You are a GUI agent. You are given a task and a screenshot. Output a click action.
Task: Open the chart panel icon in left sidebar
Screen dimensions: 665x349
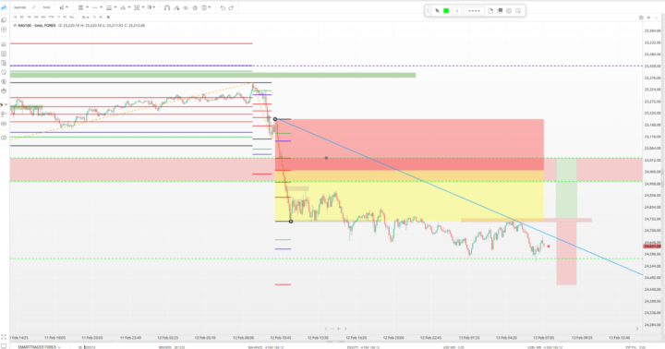point(4,44)
